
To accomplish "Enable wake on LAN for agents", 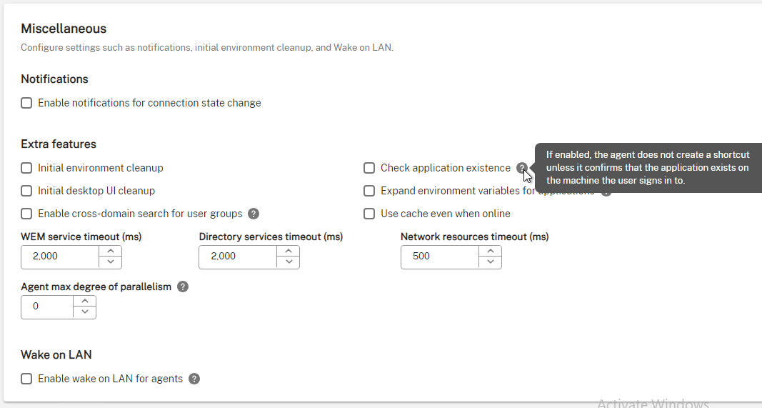I will pyautogui.click(x=26, y=378).
